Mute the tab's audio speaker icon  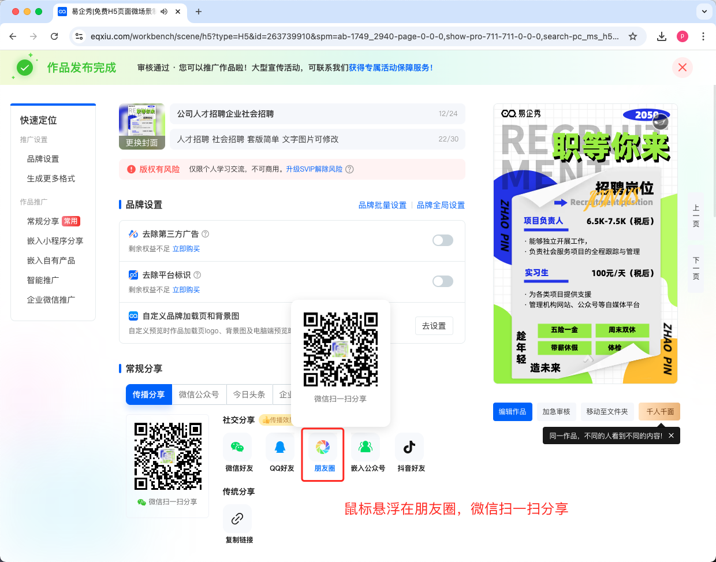(164, 12)
